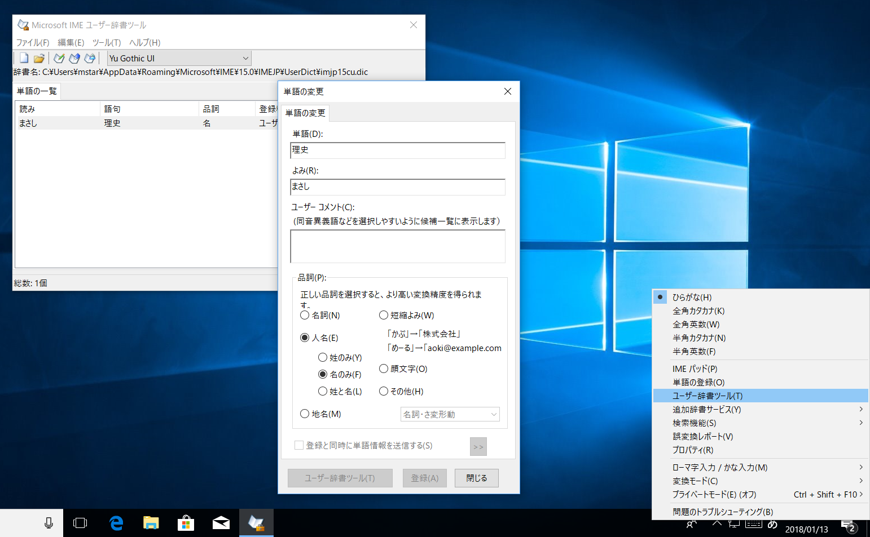Screen dimensions: 870x537
Task: Open the touch keyboard from the taskbar
Action: pos(753,524)
